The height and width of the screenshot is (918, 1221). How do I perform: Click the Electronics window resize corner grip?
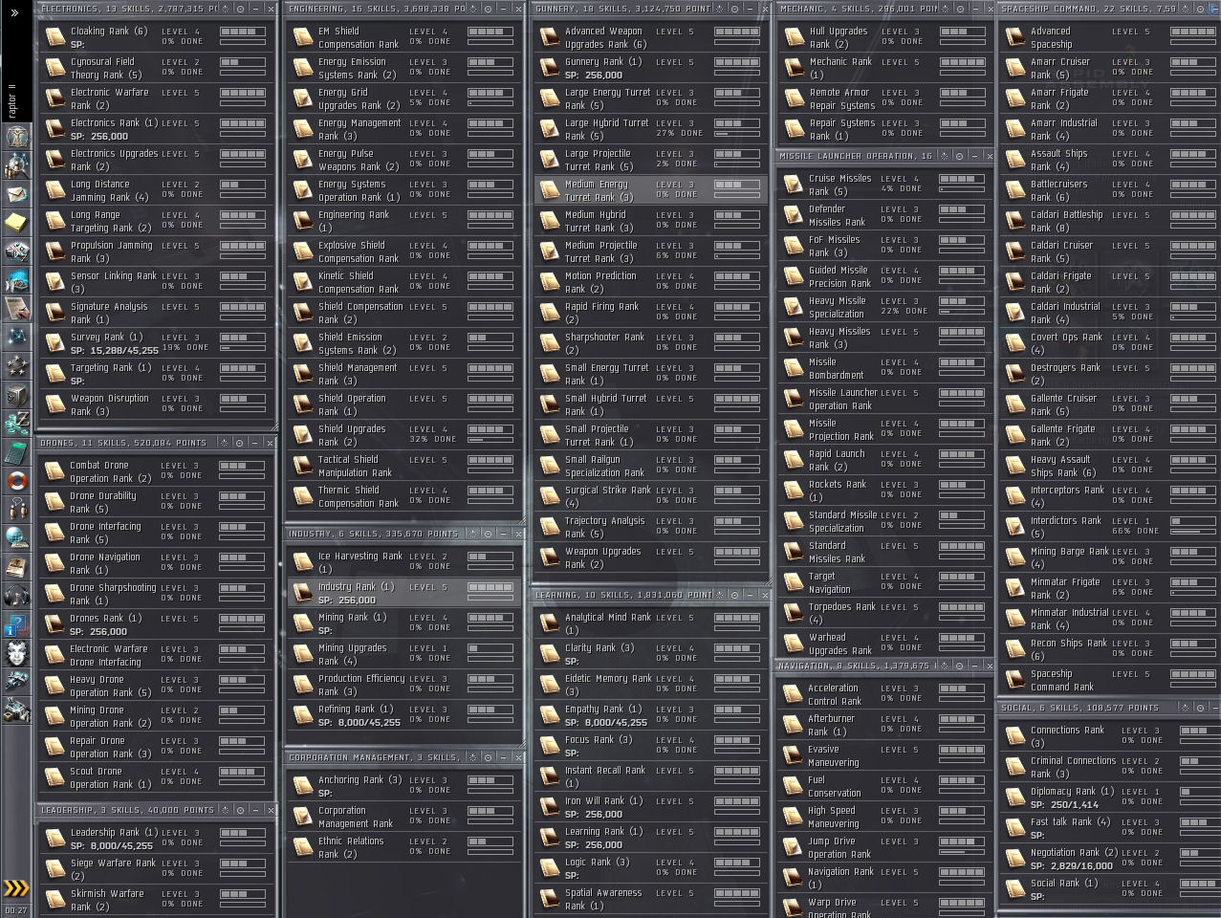273,427
